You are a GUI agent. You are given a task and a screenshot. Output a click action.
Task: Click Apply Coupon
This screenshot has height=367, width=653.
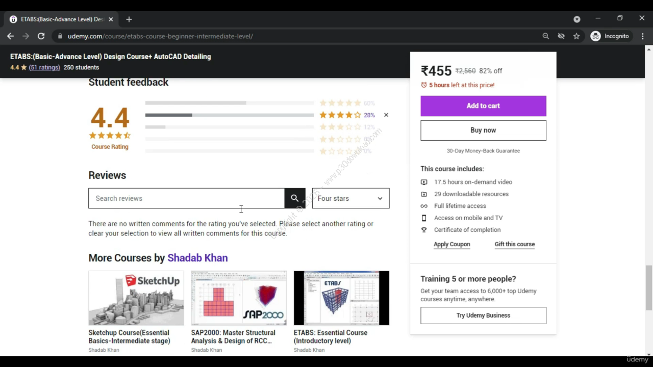point(452,244)
